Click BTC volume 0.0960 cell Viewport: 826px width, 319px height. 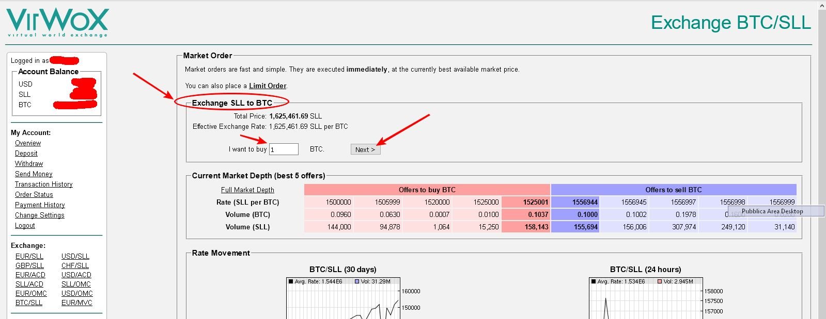coord(329,214)
